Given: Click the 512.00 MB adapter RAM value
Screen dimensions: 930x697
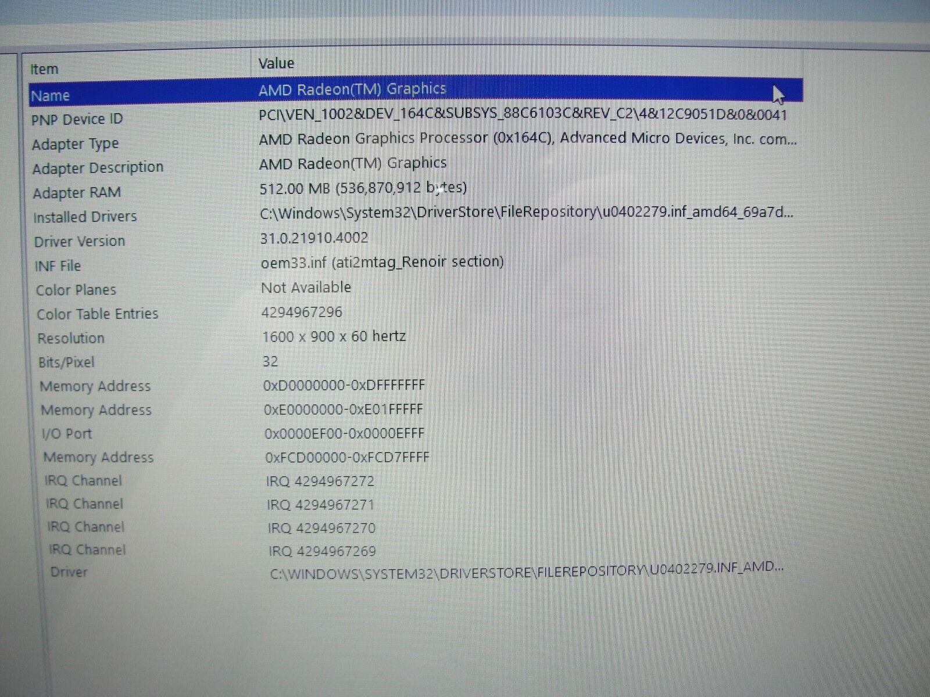Looking at the screenshot, I should pos(363,188).
